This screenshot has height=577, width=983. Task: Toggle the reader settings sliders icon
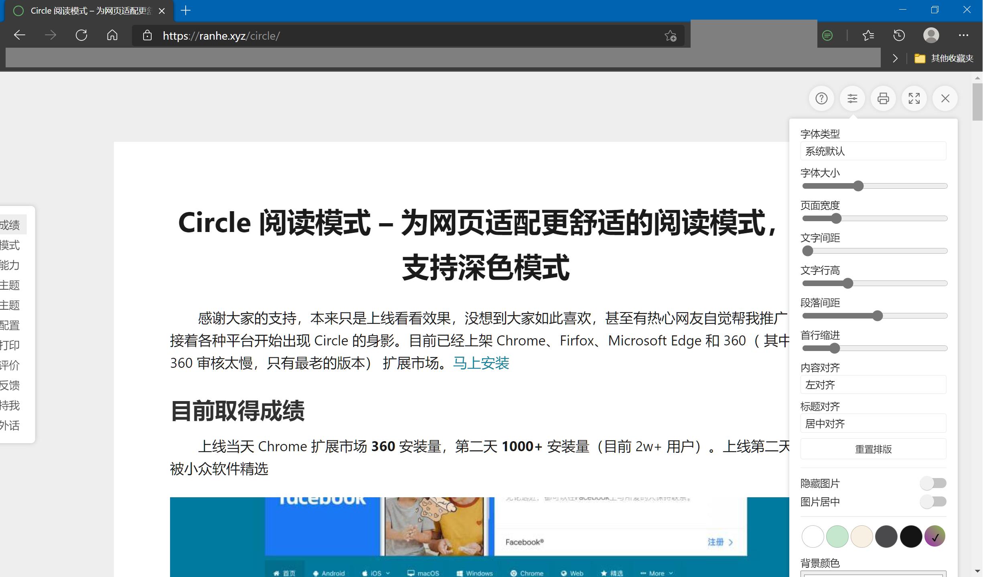(x=852, y=99)
